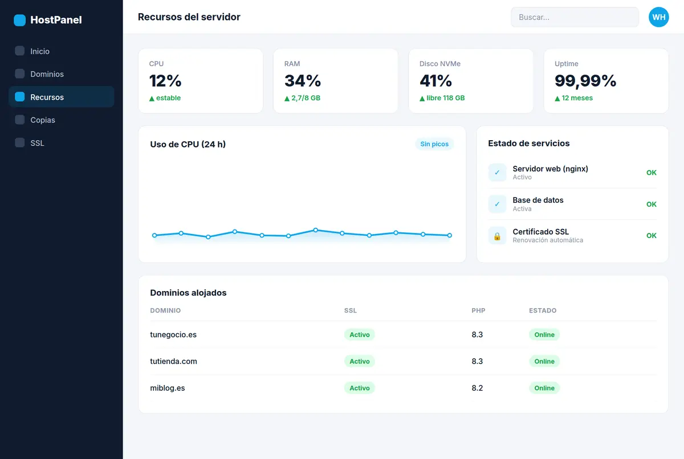
Task: Click OK status for Base de datos
Action: pyautogui.click(x=652, y=204)
